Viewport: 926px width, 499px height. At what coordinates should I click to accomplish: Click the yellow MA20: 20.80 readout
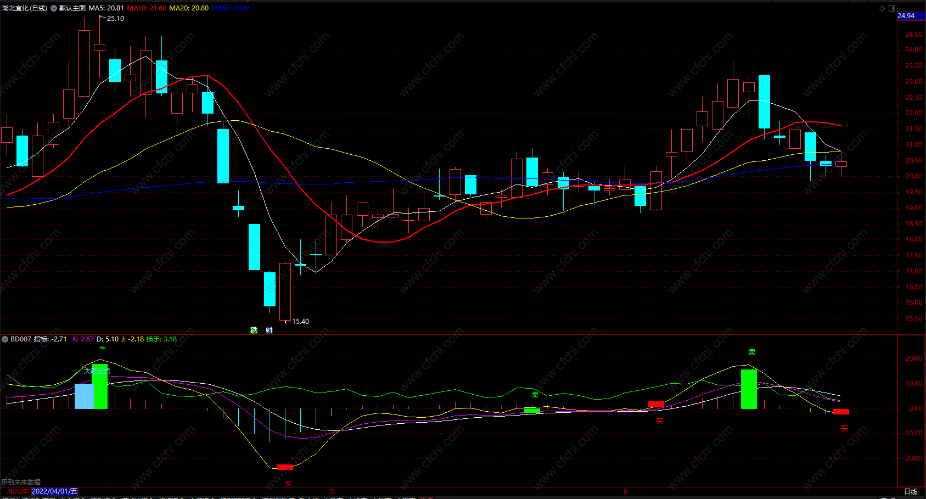click(189, 8)
